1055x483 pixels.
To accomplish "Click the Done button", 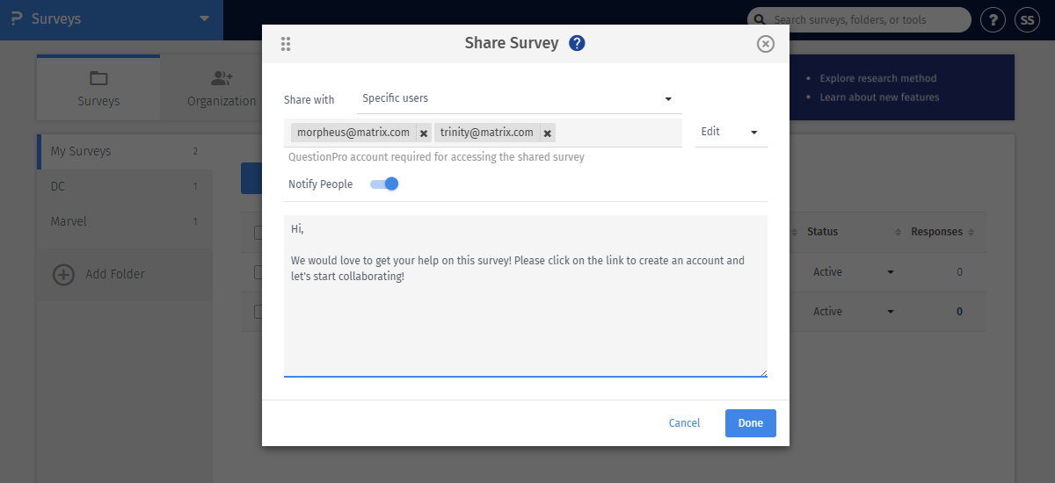I will tap(751, 423).
